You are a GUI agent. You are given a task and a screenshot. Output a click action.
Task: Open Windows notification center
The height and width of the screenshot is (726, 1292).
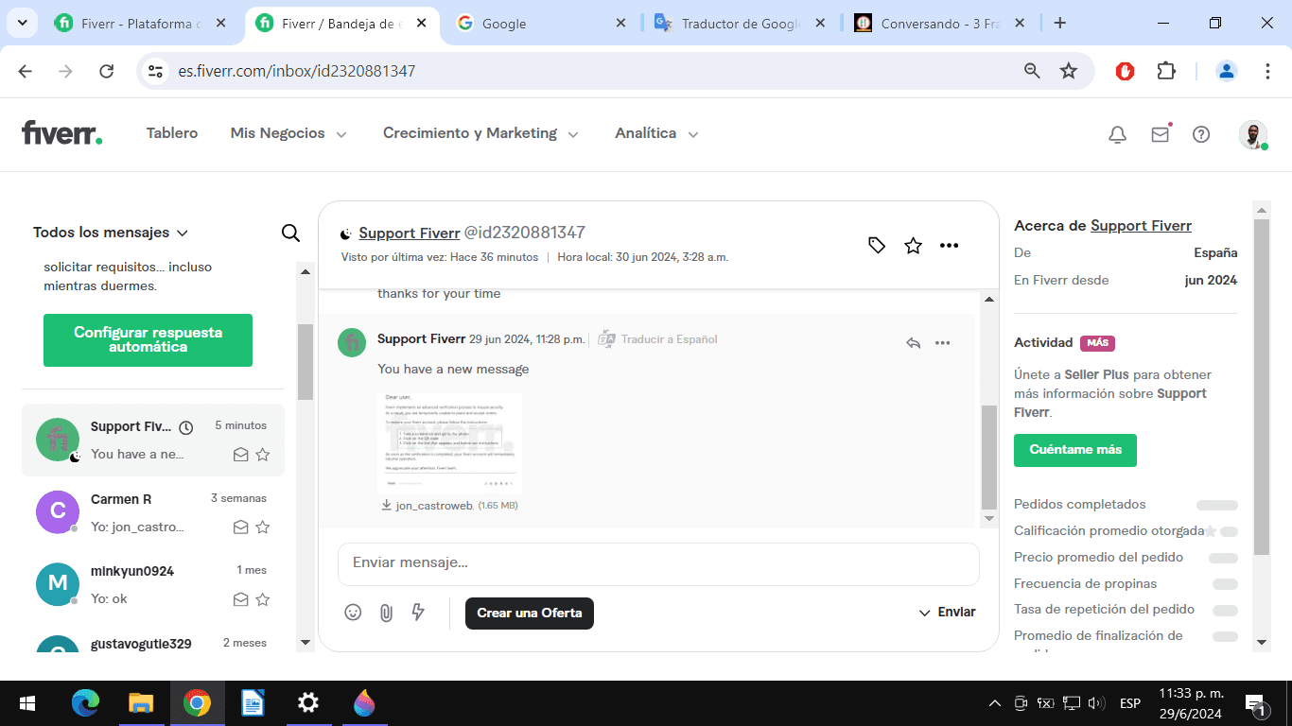click(x=1256, y=703)
